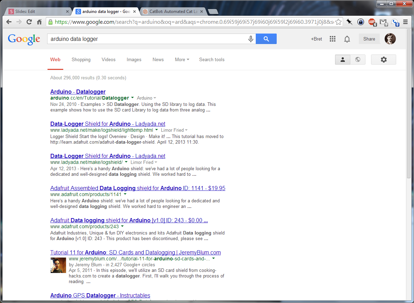Click the browser forward arrow
Viewport: 414px width, 303px height.
(x=19, y=22)
